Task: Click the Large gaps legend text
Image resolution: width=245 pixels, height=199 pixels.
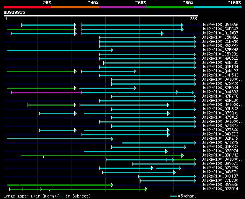Action: (47, 196)
